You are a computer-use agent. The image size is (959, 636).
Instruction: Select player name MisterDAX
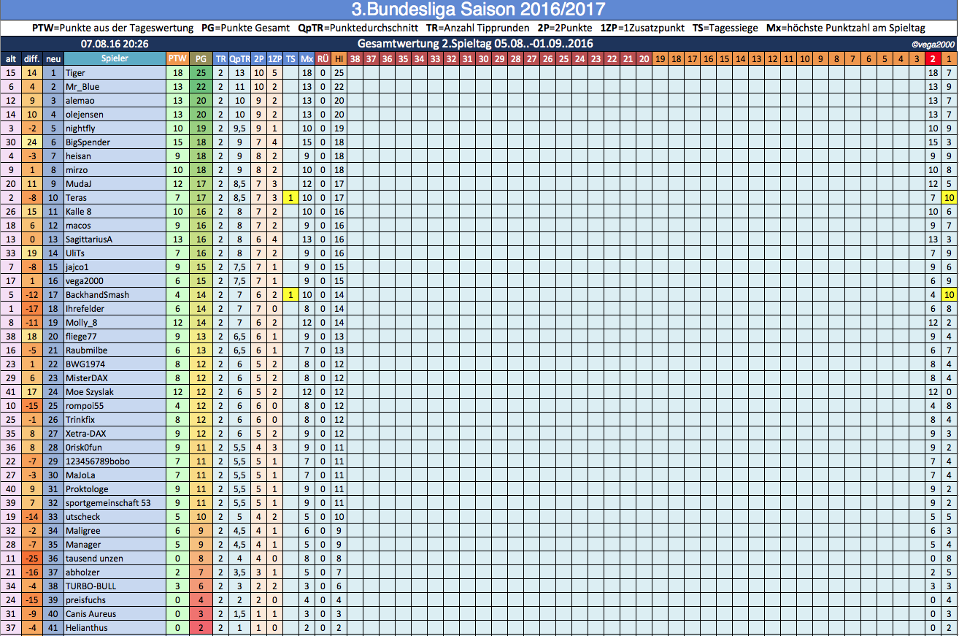86,378
